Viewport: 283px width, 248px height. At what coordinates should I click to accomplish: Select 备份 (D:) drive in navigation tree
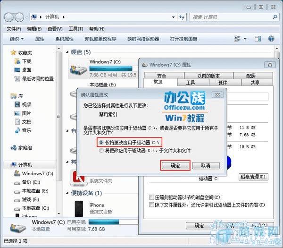tap(27, 182)
